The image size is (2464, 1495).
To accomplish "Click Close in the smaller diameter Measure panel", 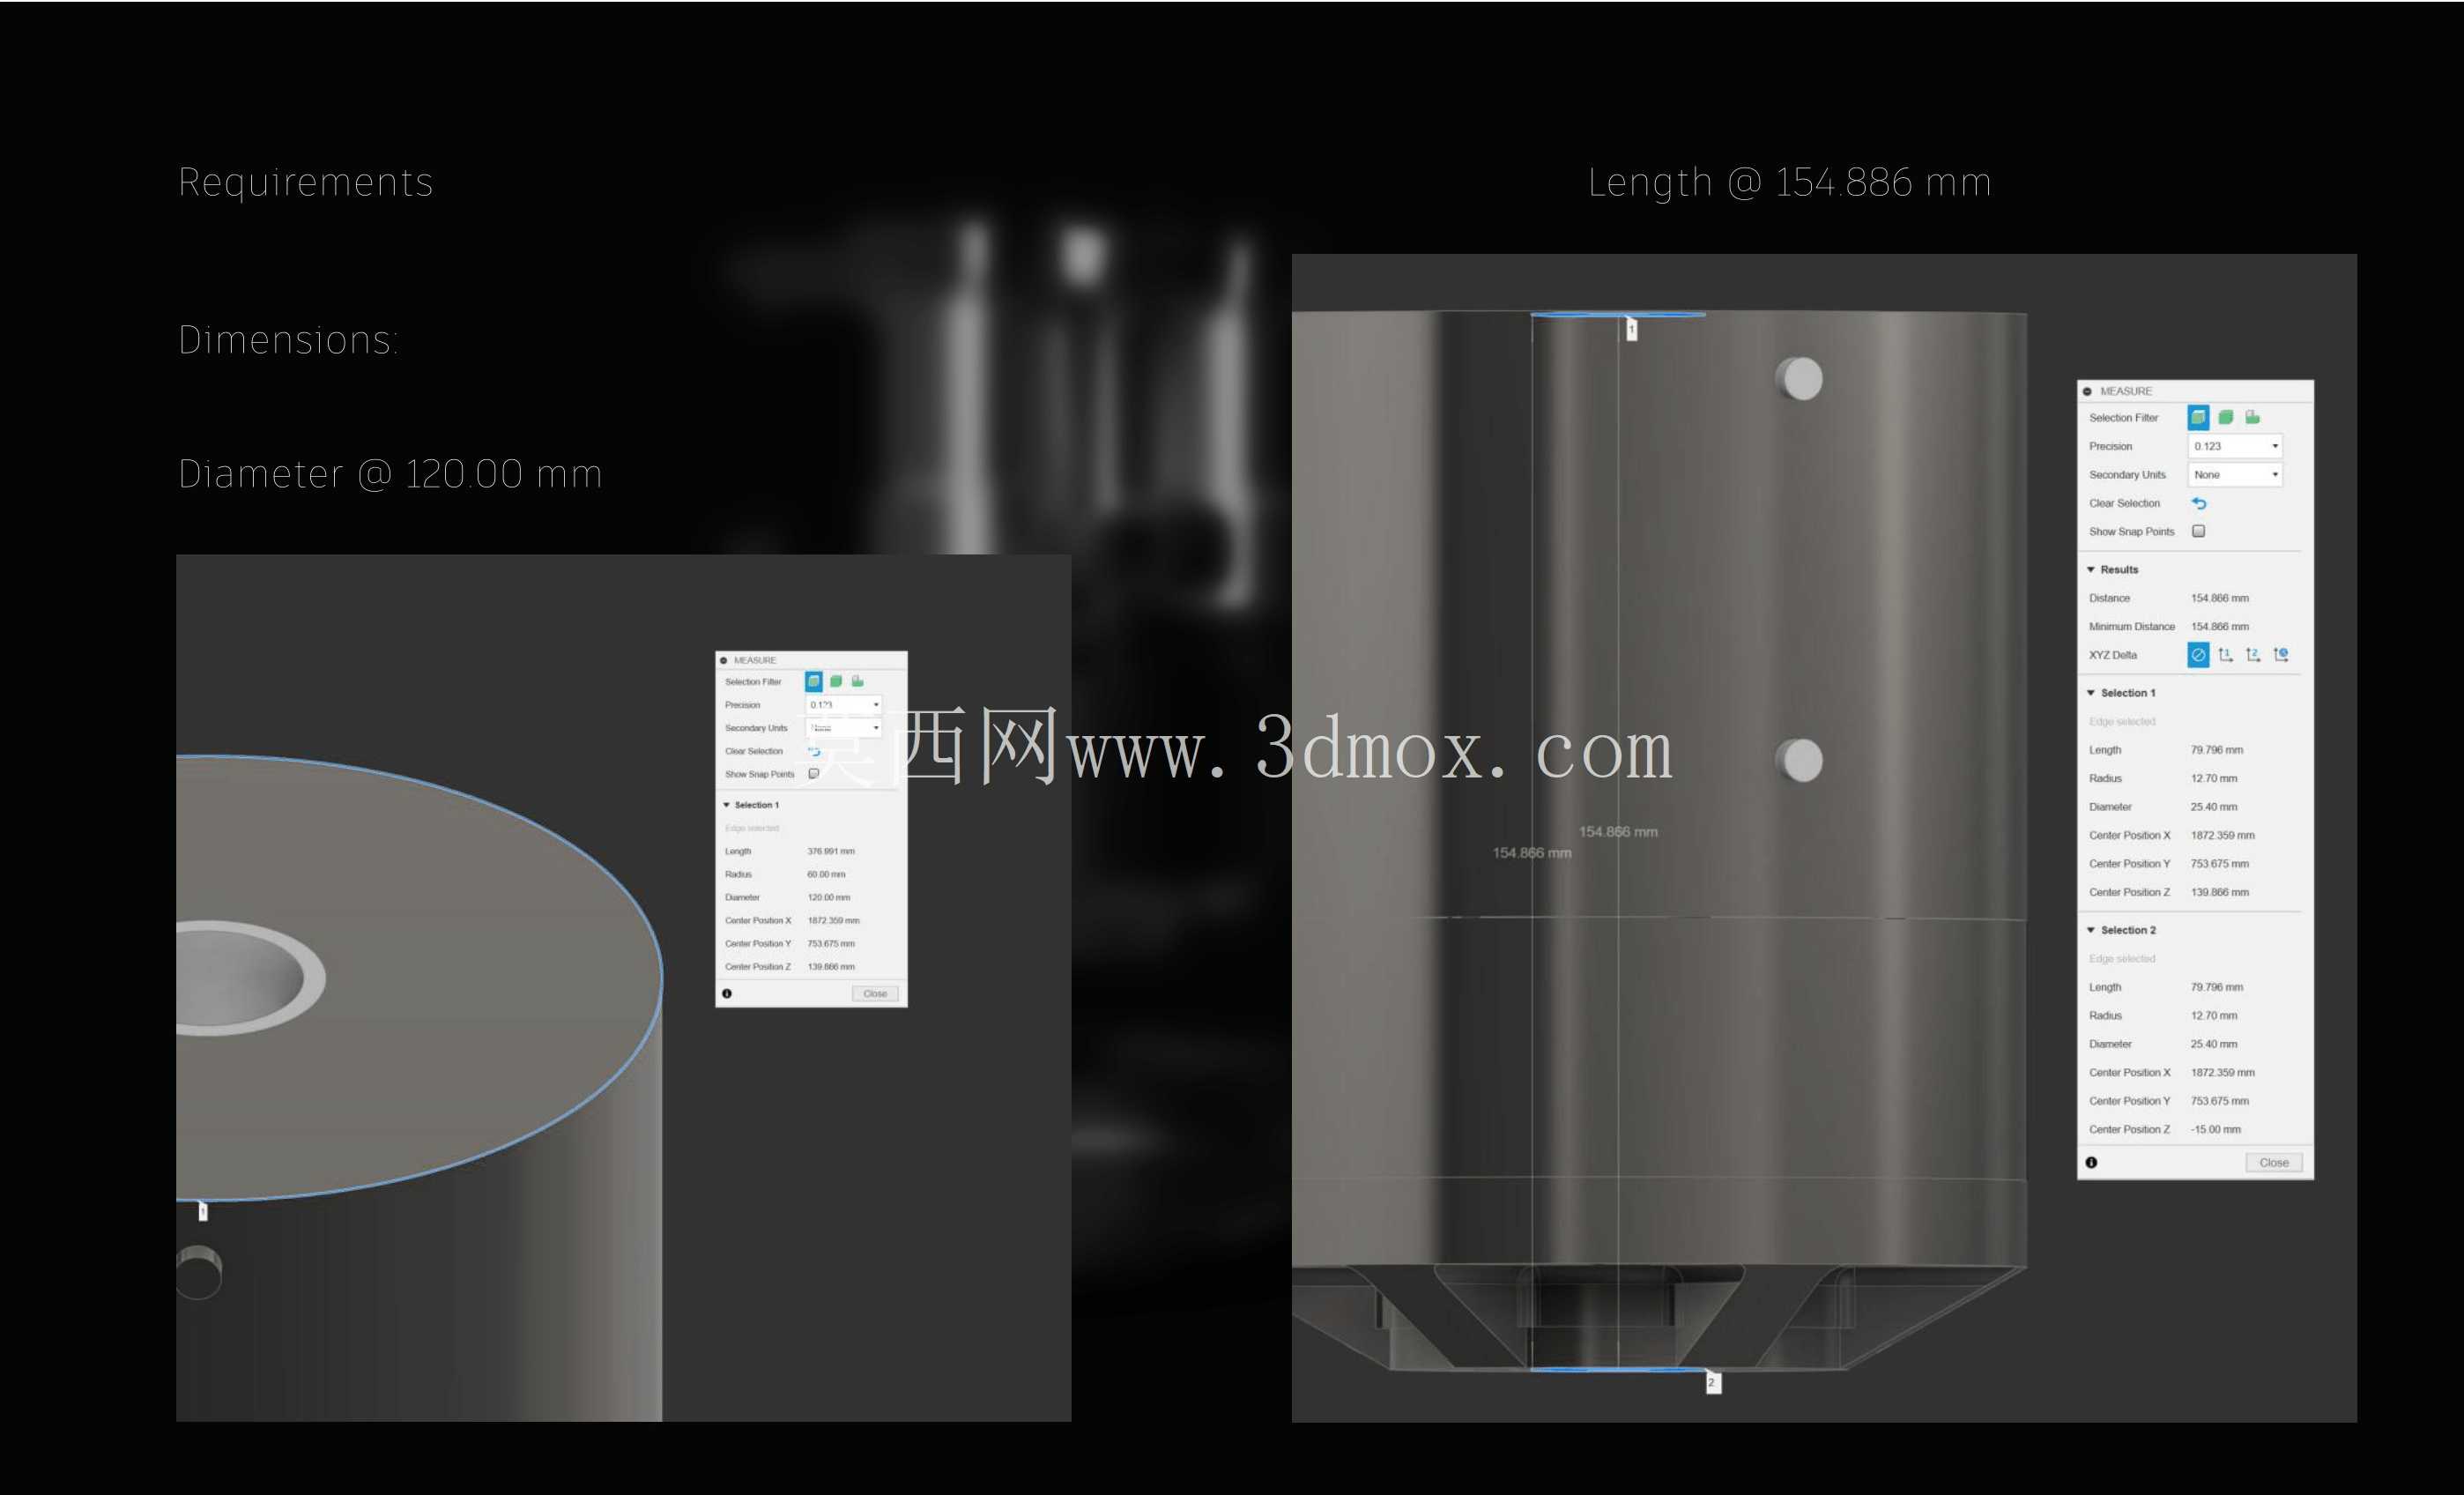I will pos(875,993).
